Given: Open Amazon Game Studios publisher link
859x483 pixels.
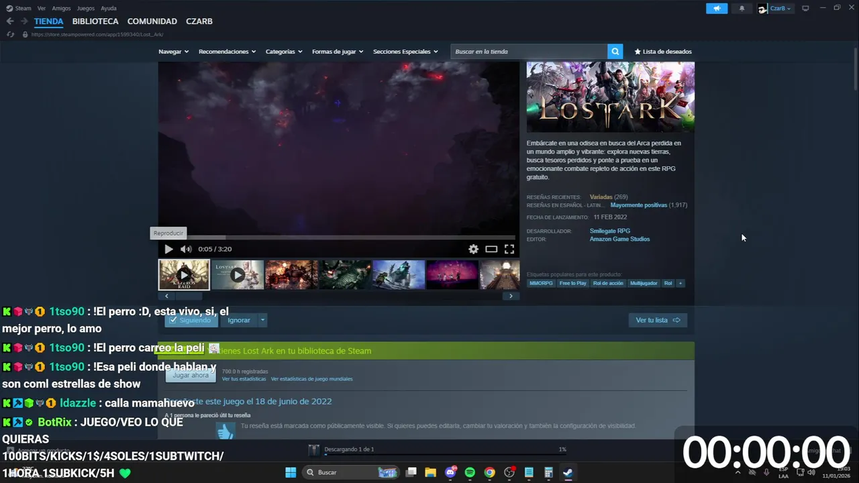Looking at the screenshot, I should (x=619, y=239).
